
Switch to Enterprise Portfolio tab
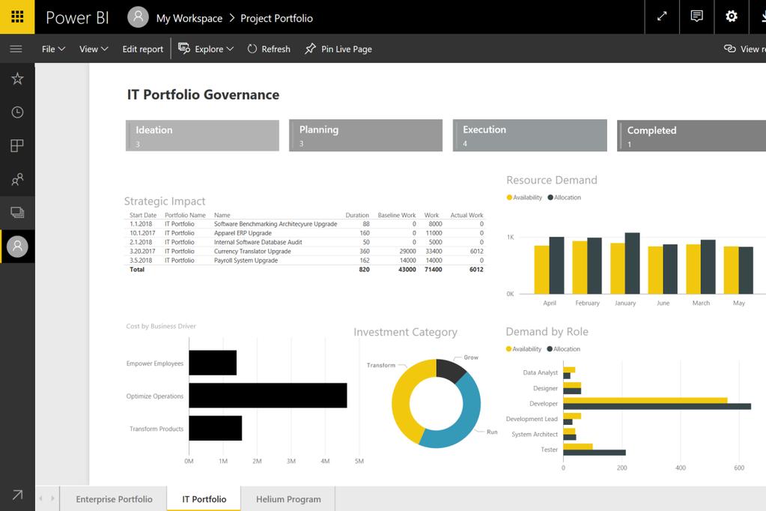pos(114,499)
